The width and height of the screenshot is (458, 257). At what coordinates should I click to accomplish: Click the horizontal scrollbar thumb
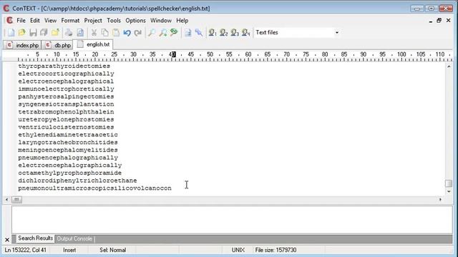pyautogui.click(x=16, y=200)
